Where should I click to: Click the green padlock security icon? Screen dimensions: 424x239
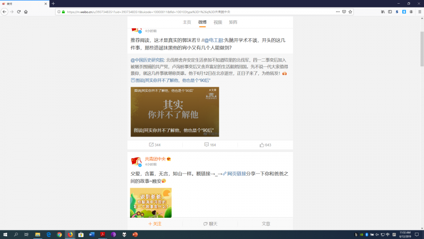(63, 12)
